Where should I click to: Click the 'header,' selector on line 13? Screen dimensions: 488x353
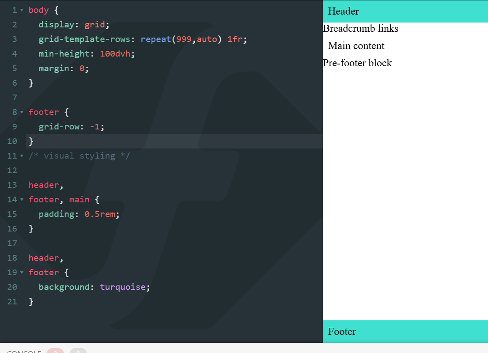coord(46,185)
